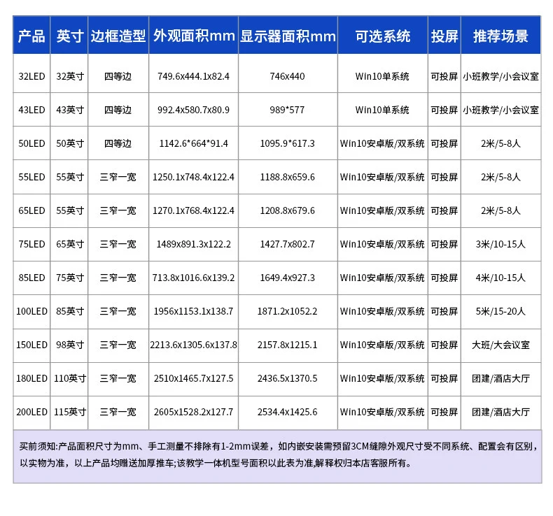This screenshot has height=516, width=553.
Task: Select the 100LED product cell
Action: [x=31, y=311]
